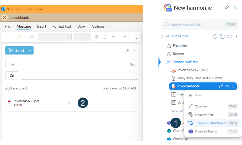
Task: Click the View all files link
Action: [178, 111]
